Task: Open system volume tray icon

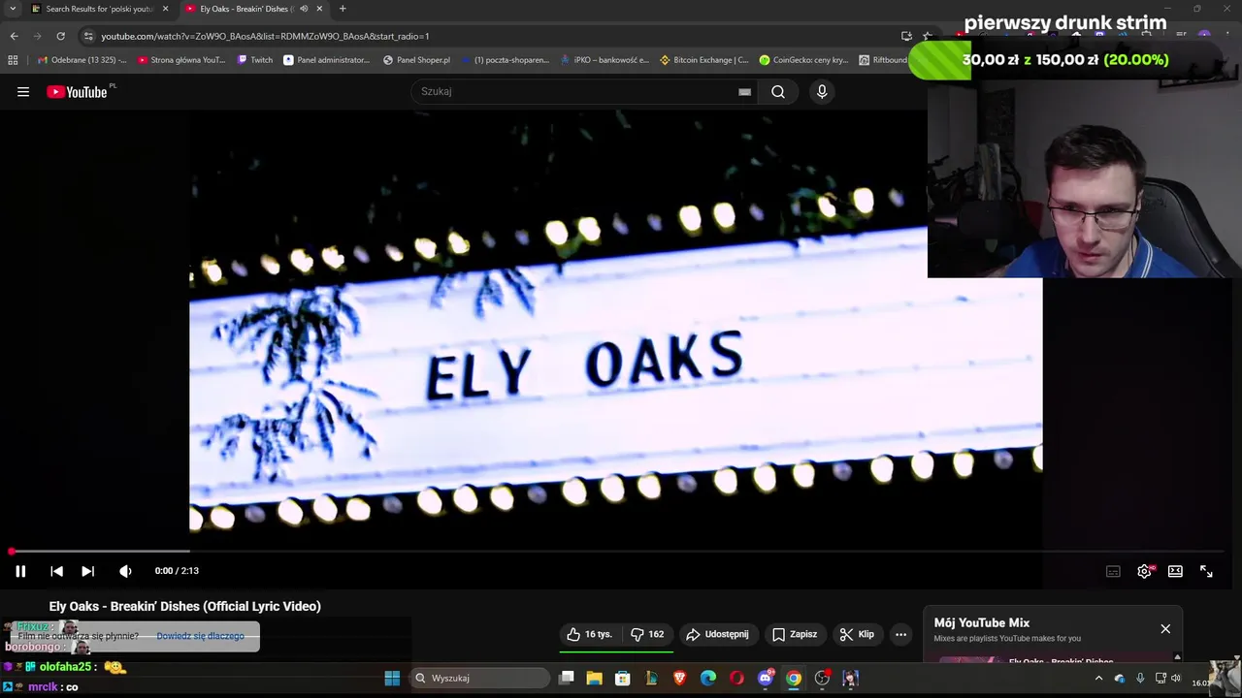Action: (x=1176, y=679)
